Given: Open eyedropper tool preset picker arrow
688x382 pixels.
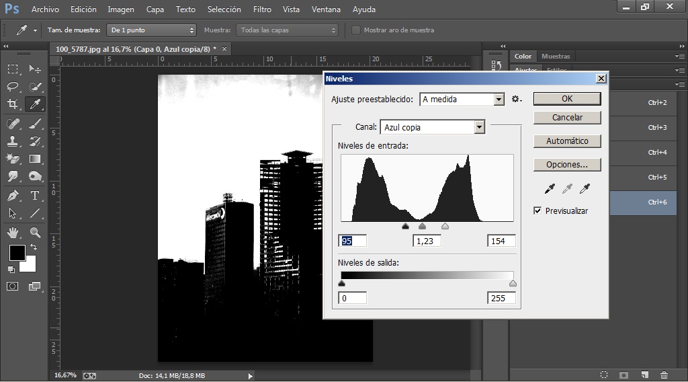Looking at the screenshot, I should (35, 30).
